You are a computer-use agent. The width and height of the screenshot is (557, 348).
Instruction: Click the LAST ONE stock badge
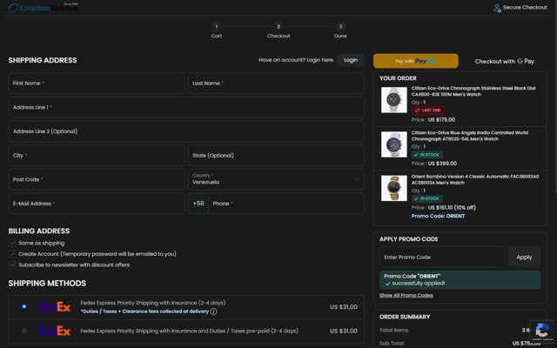(428, 110)
